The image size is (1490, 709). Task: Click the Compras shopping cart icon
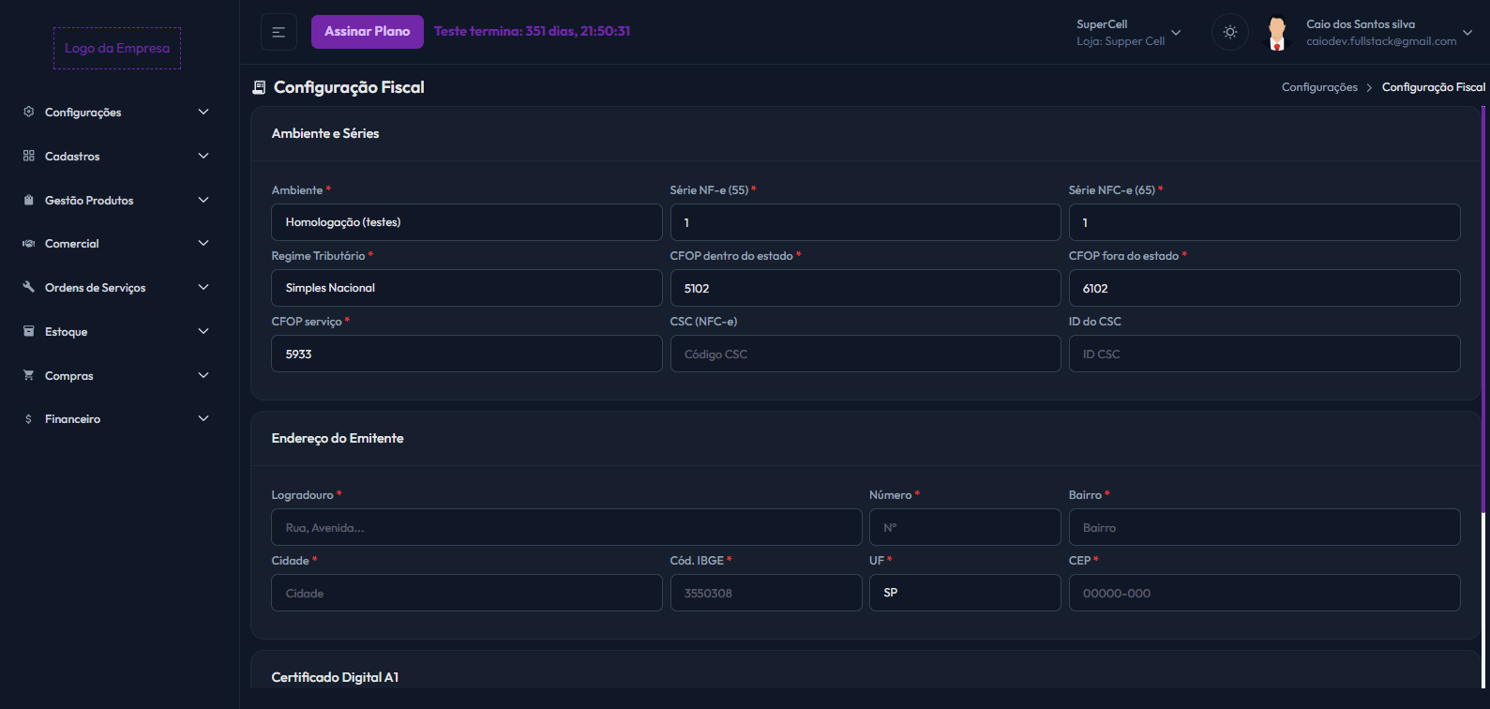click(x=28, y=375)
